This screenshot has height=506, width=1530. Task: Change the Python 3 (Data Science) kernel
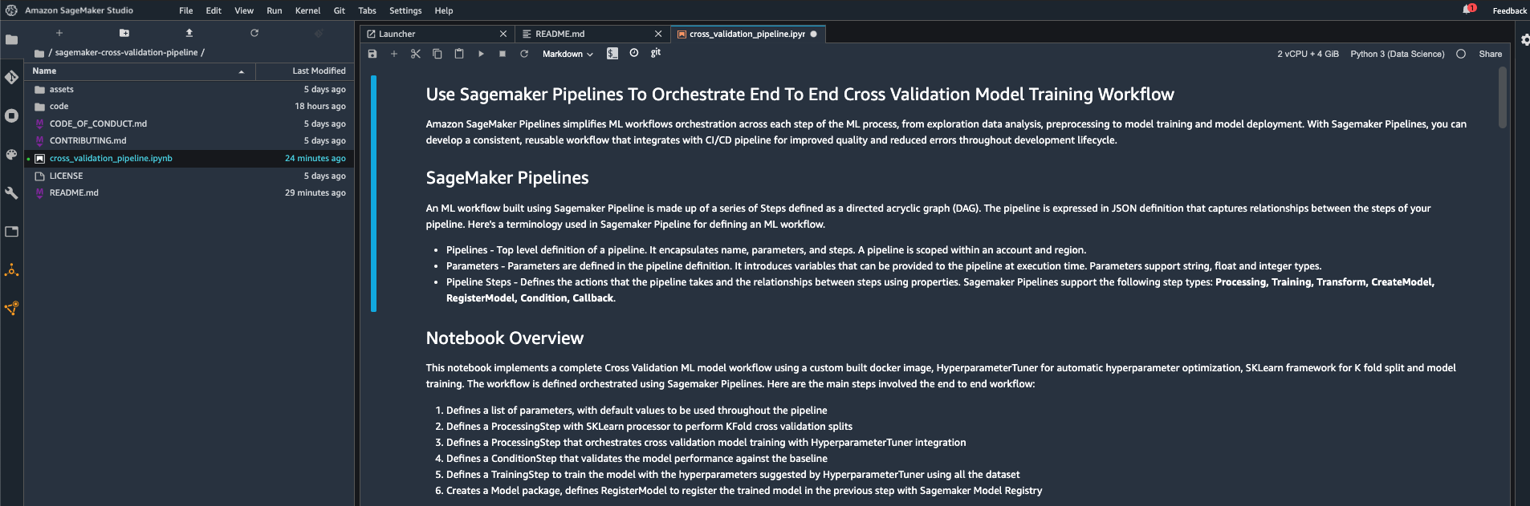click(1397, 54)
